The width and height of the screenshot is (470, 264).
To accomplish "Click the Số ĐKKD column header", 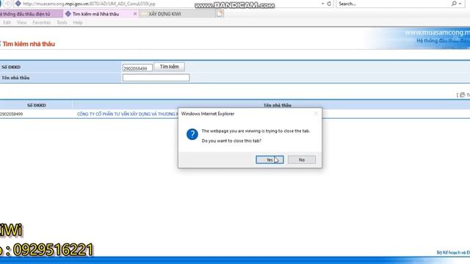I will 36,106.
